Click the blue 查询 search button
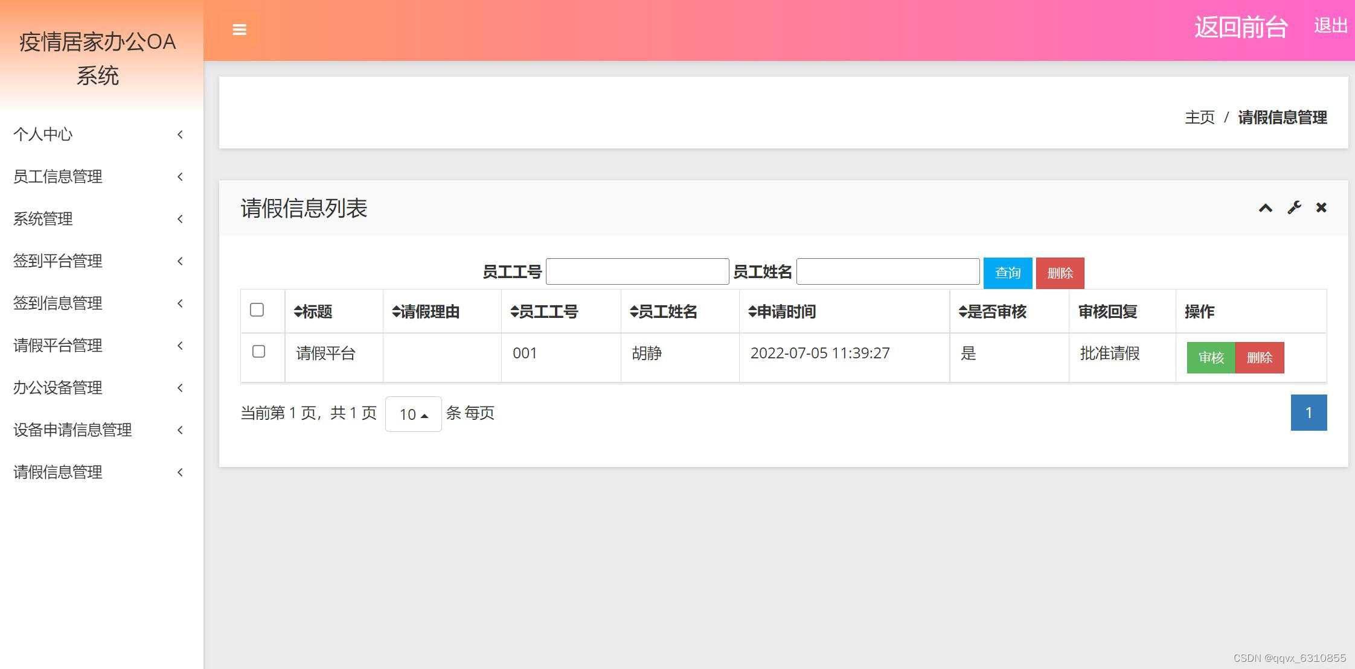Image resolution: width=1355 pixels, height=669 pixels. tap(1008, 273)
